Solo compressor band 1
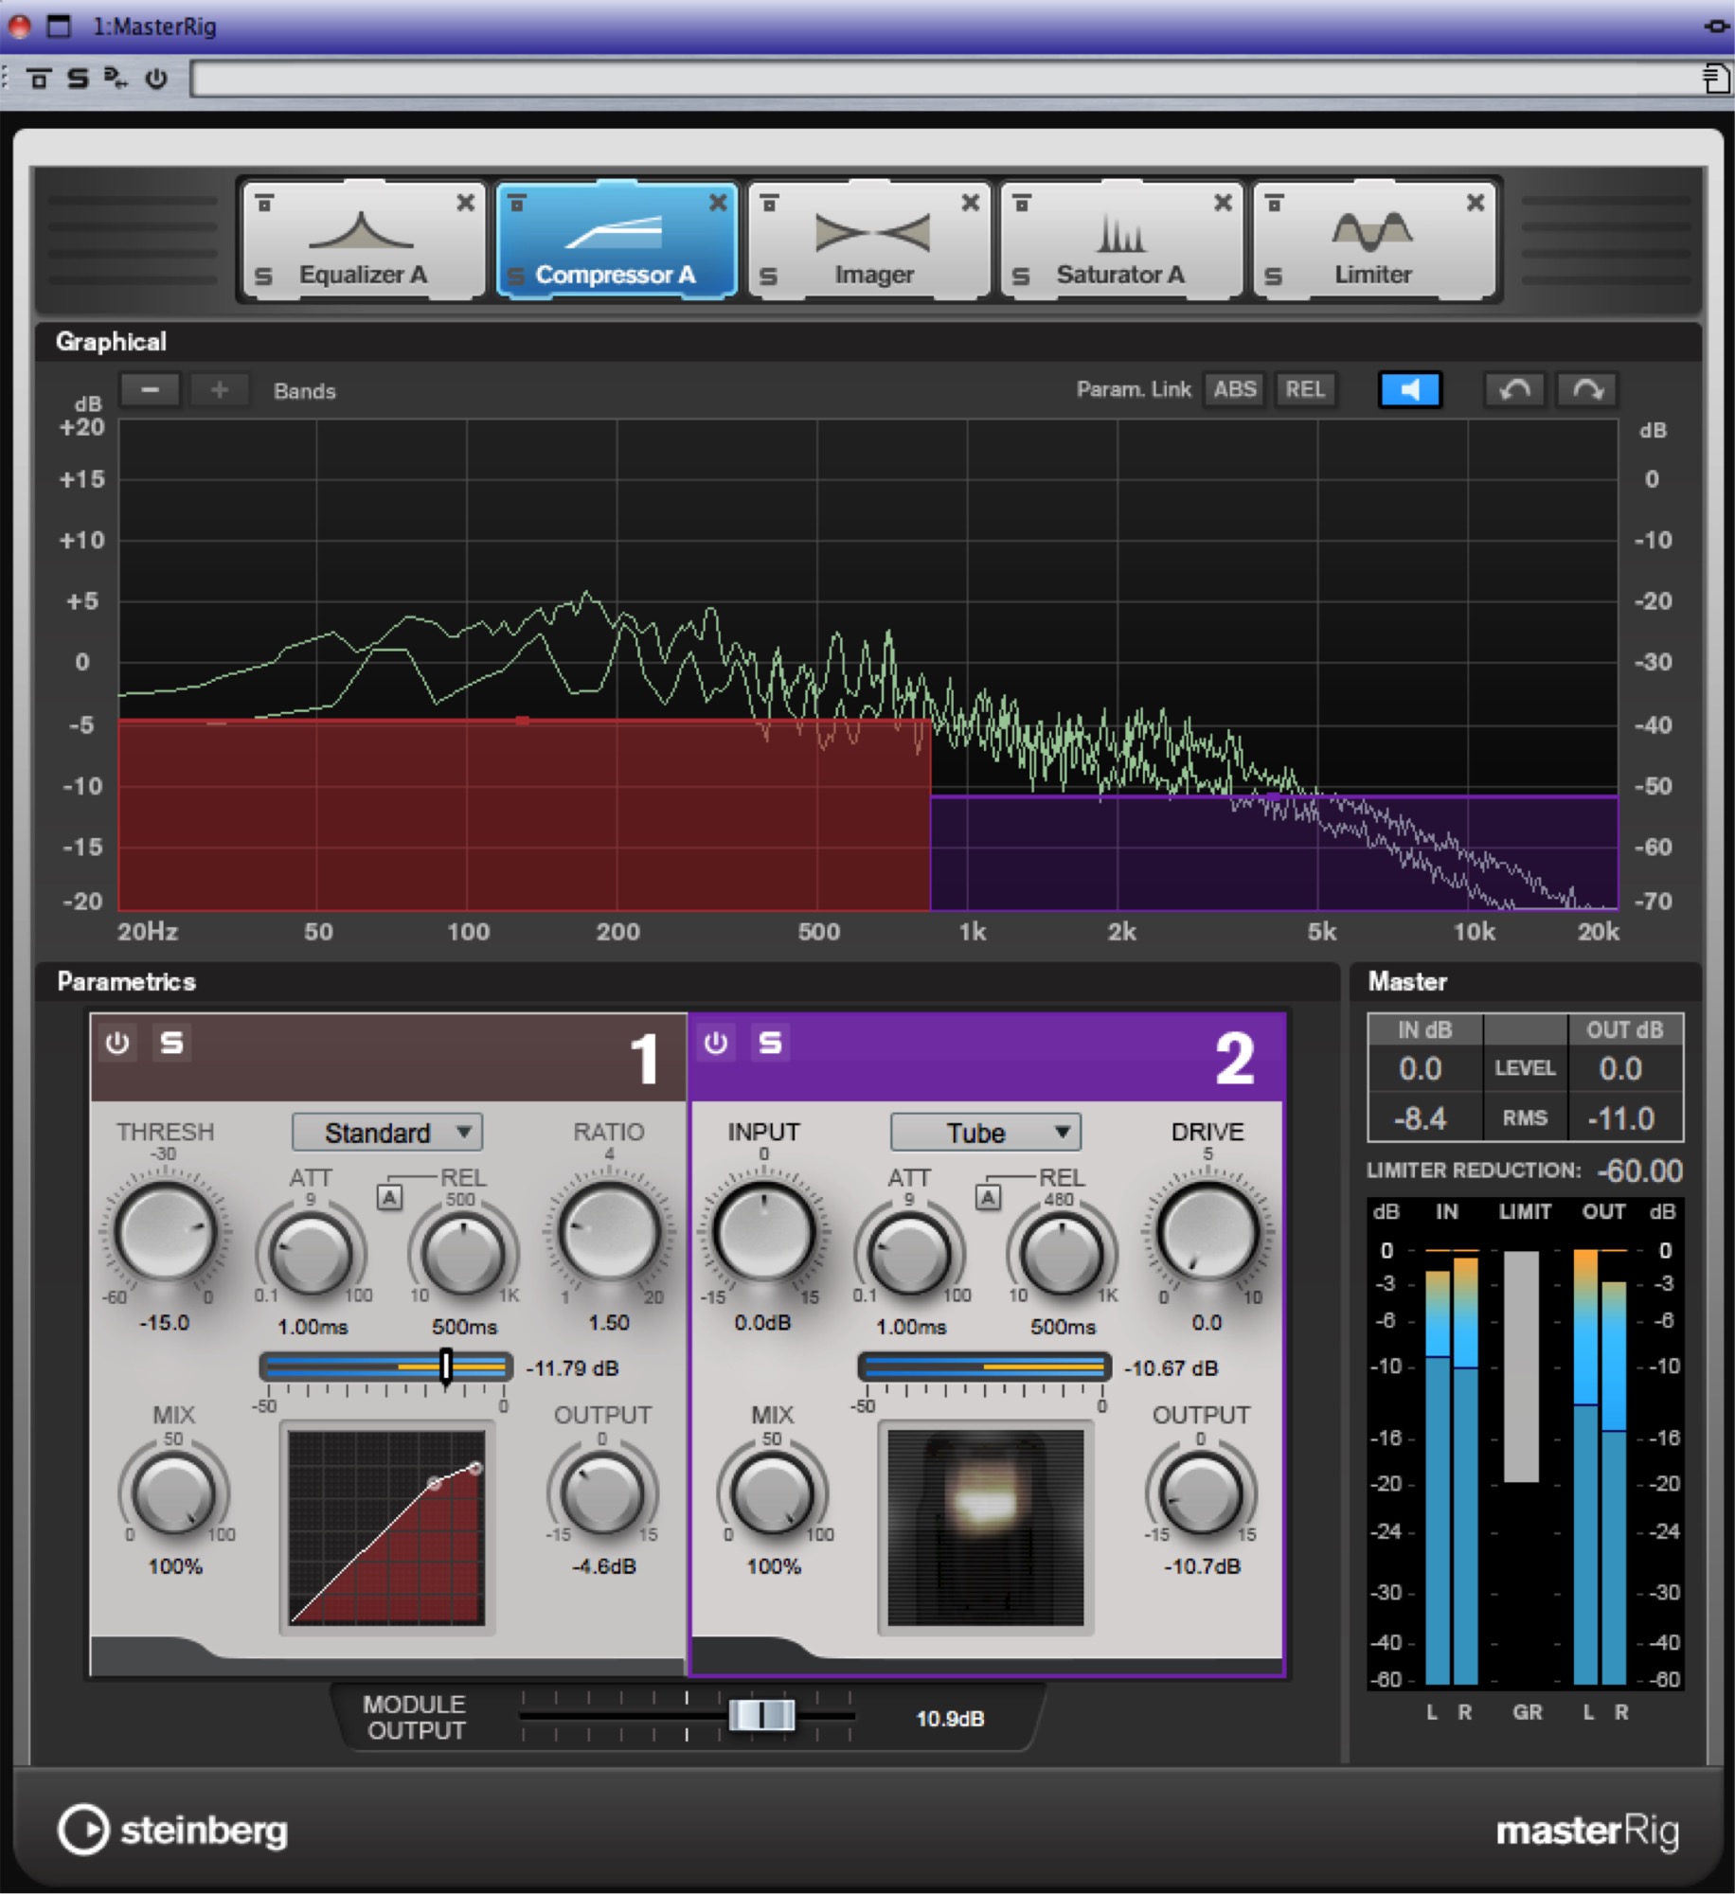 pos(171,1043)
